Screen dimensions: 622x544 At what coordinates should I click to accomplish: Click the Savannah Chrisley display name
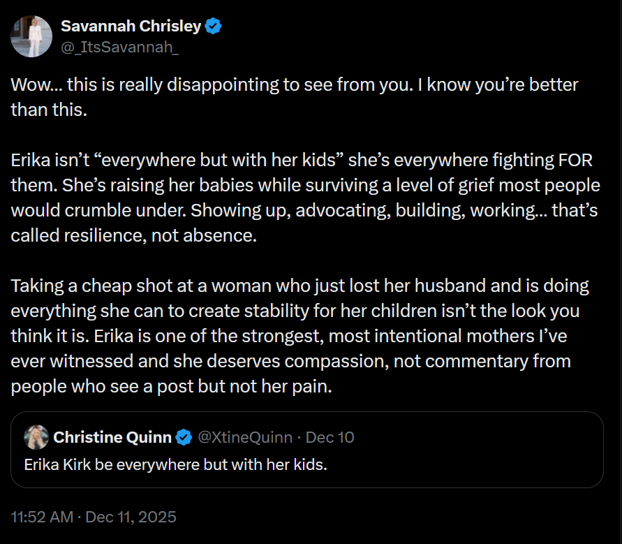pyautogui.click(x=133, y=26)
